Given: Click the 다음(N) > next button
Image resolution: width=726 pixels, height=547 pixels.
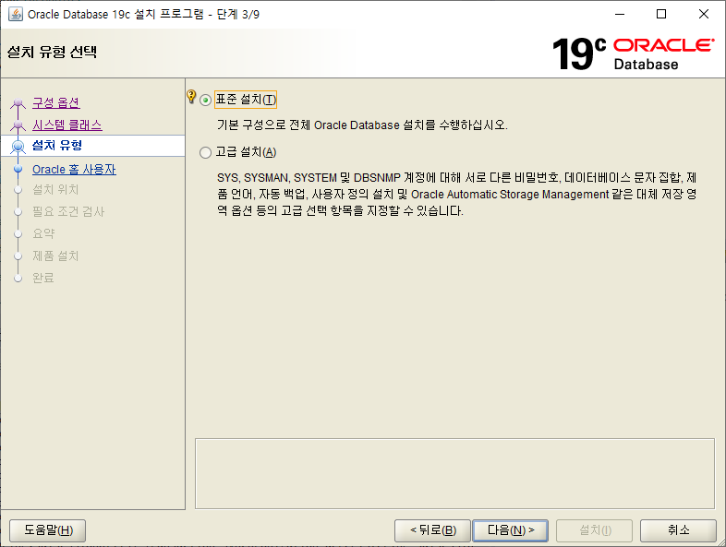Looking at the screenshot, I should [510, 529].
